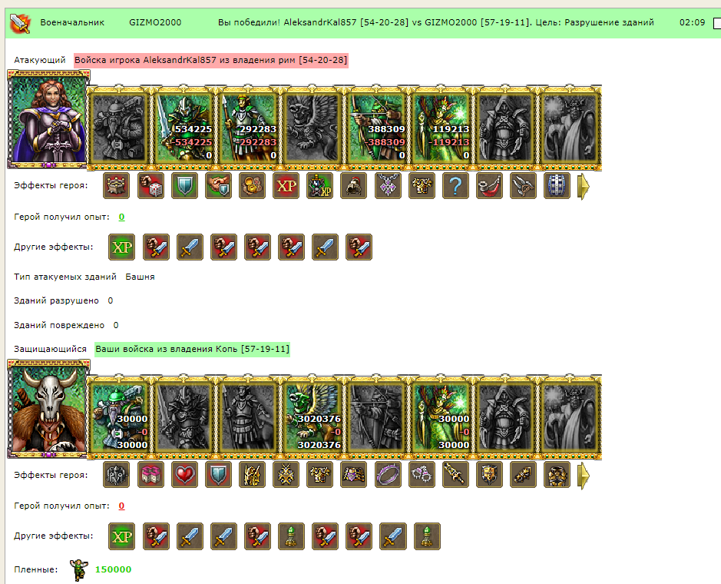The image size is (721, 584).
Task: Click the flaming sword report icon at top left
Action: (x=20, y=23)
